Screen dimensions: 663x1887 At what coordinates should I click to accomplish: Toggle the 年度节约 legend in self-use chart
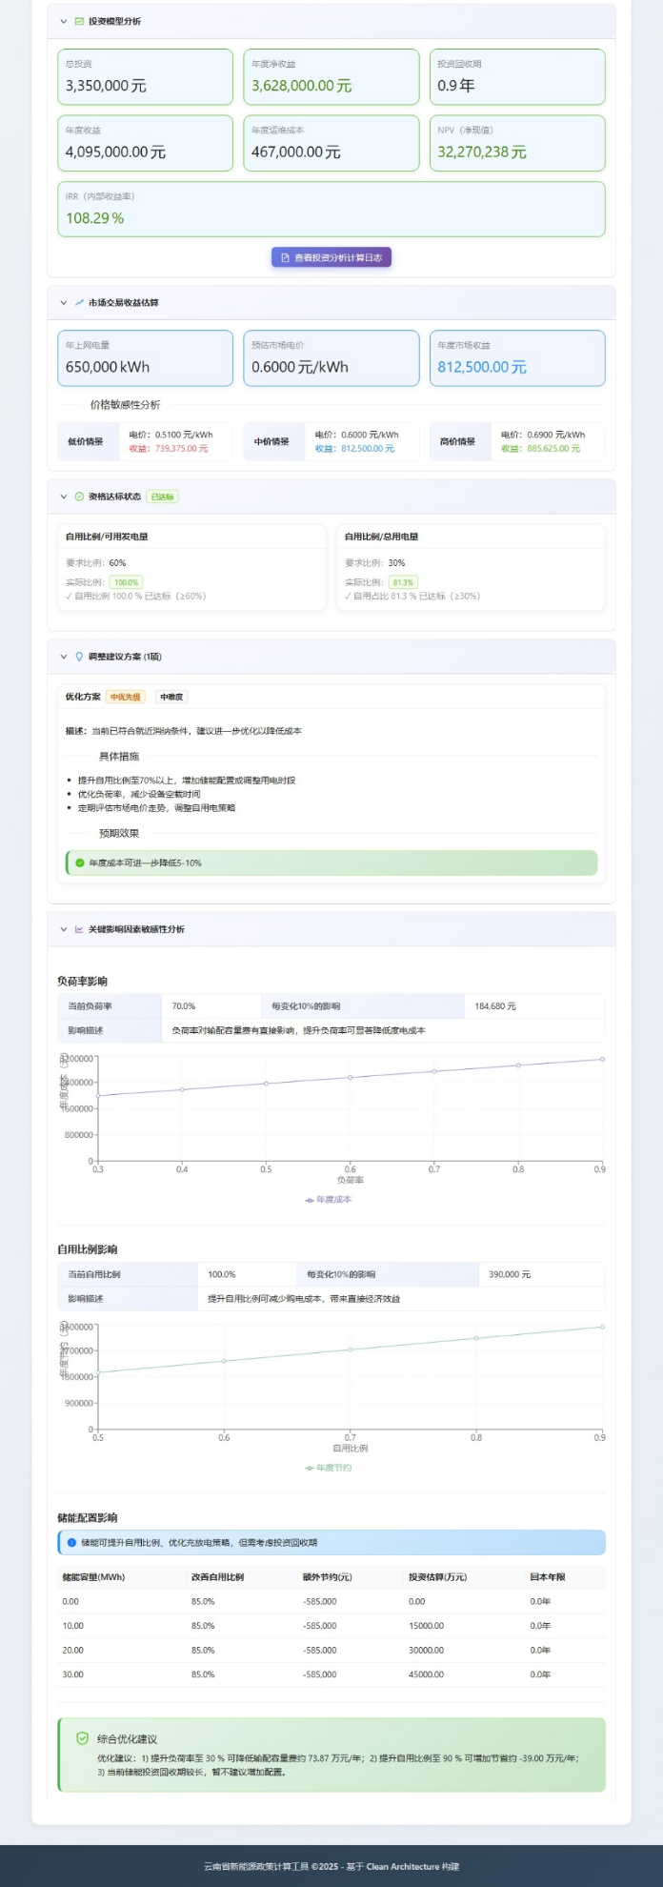329,1468
